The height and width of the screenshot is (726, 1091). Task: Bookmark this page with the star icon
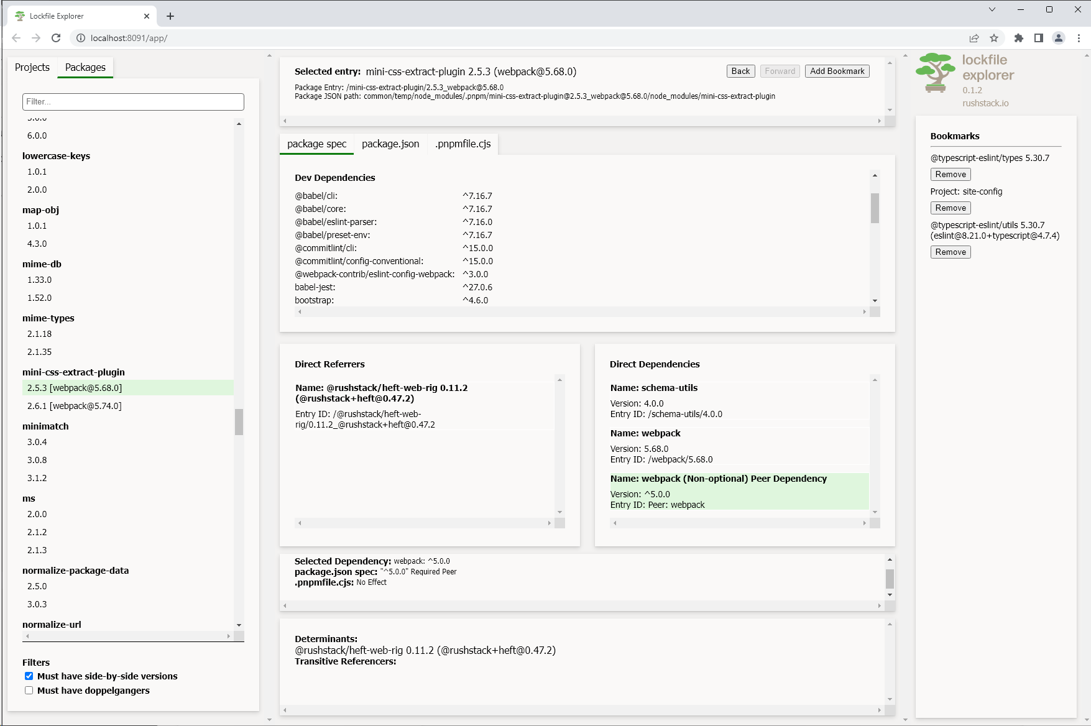pos(994,38)
